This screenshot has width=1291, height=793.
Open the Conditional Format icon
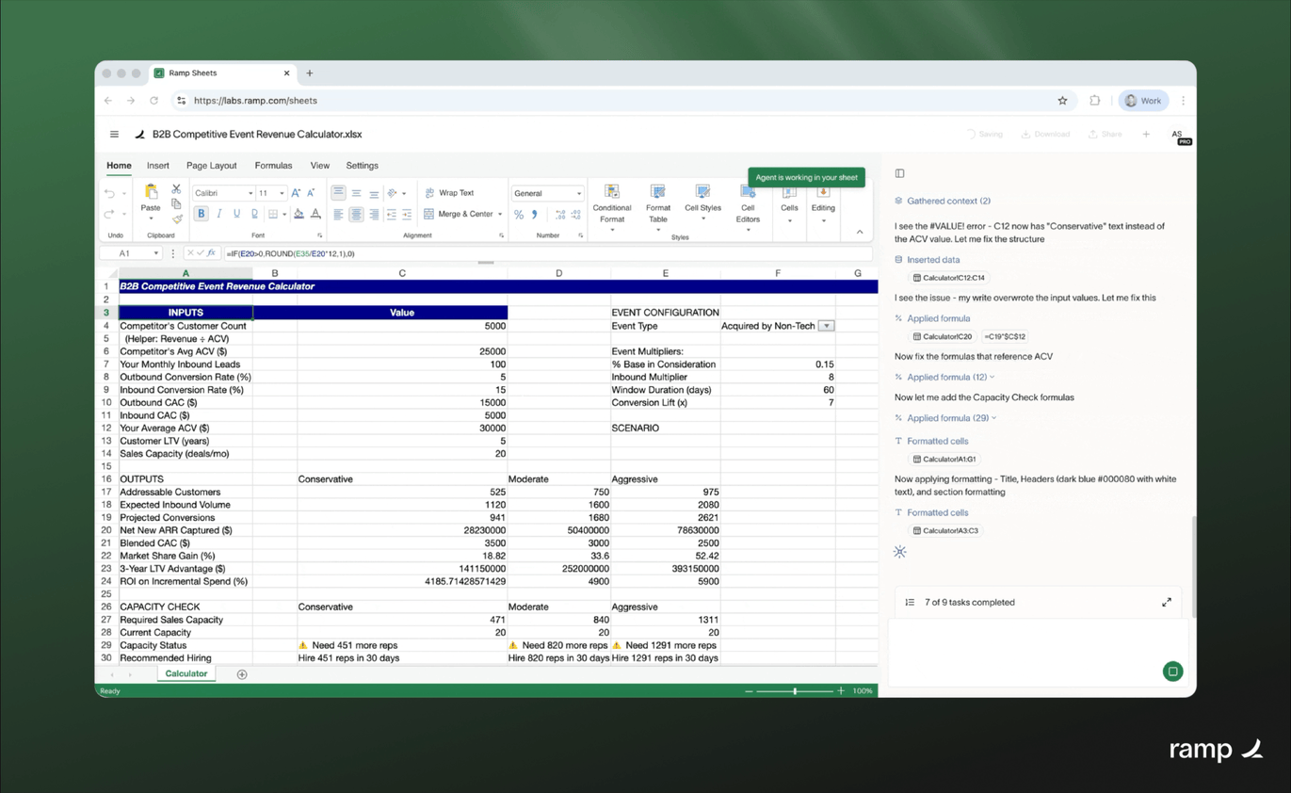click(612, 192)
